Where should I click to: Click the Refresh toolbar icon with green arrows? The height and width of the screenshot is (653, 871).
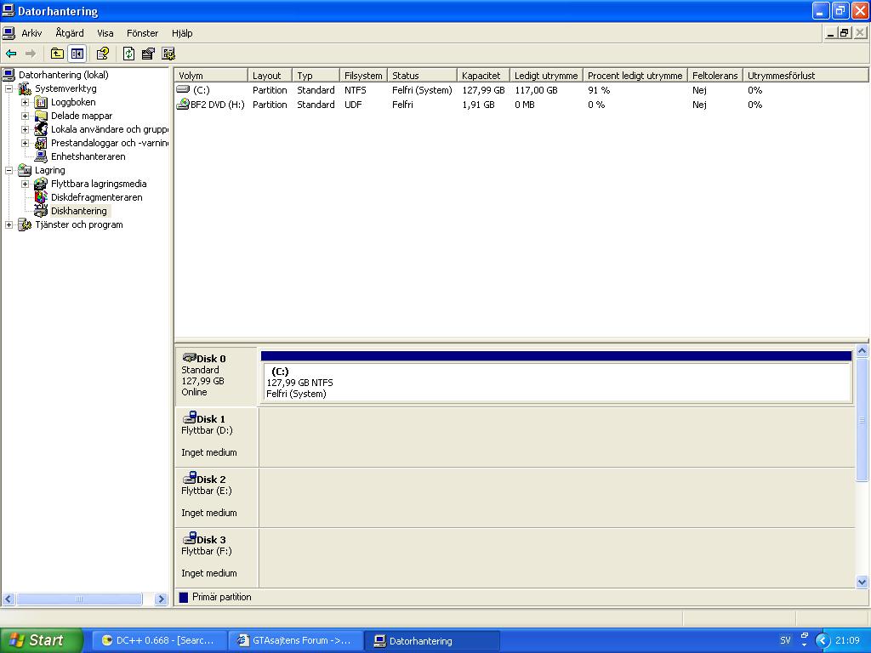129,54
